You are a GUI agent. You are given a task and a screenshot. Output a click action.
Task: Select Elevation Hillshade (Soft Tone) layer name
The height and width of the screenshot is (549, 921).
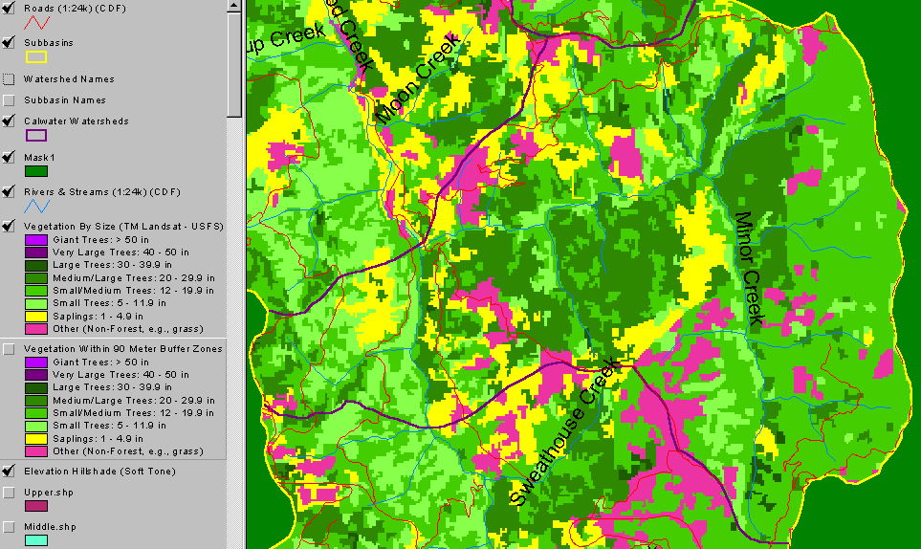pyautogui.click(x=99, y=472)
